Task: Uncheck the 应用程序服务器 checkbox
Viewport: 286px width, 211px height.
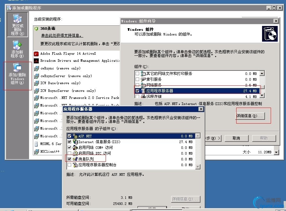Action: (137, 91)
